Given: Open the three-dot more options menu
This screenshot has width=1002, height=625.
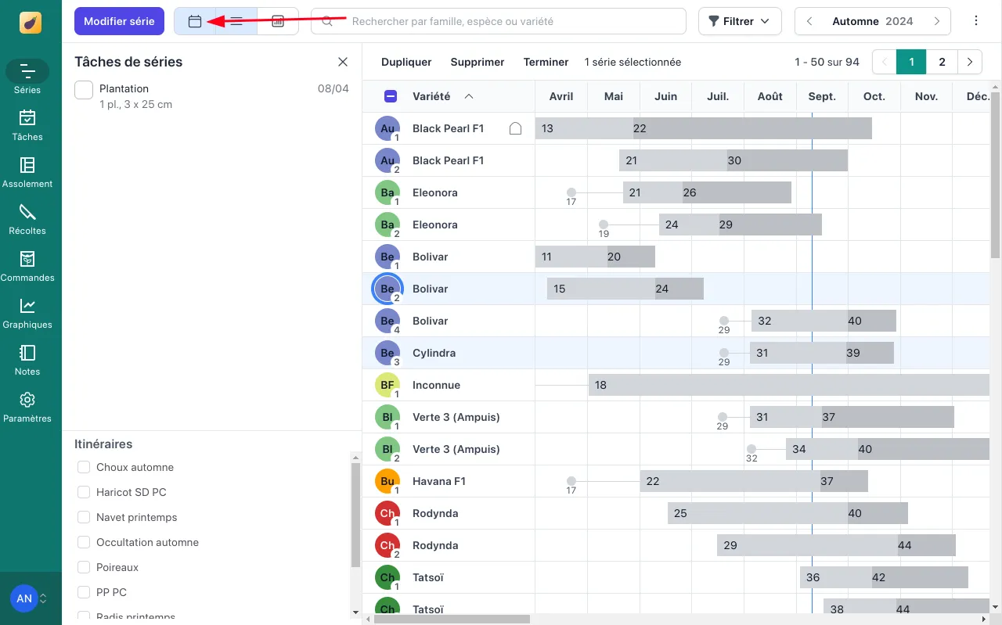Looking at the screenshot, I should [x=976, y=21].
